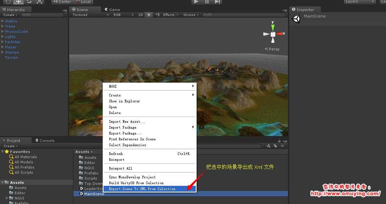
Task: Toggle scene audio speaker icon
Action: tap(157, 15)
